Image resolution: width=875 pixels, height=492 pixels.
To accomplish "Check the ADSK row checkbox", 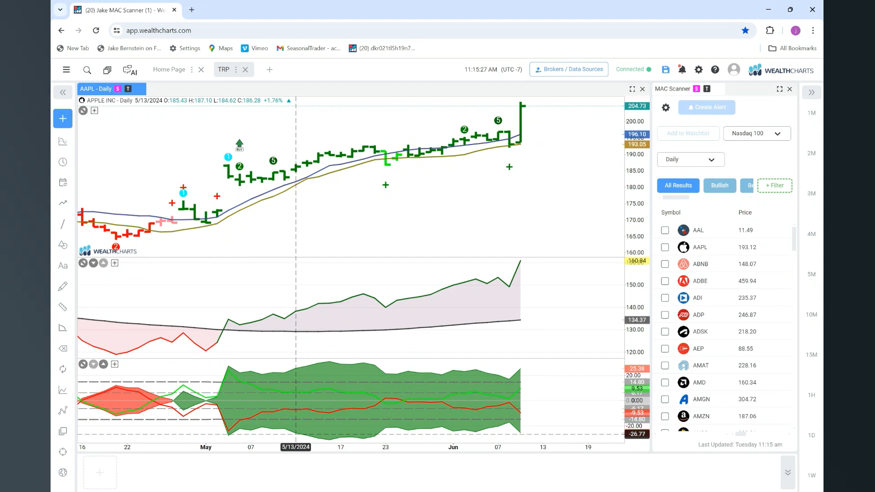I will [x=665, y=332].
